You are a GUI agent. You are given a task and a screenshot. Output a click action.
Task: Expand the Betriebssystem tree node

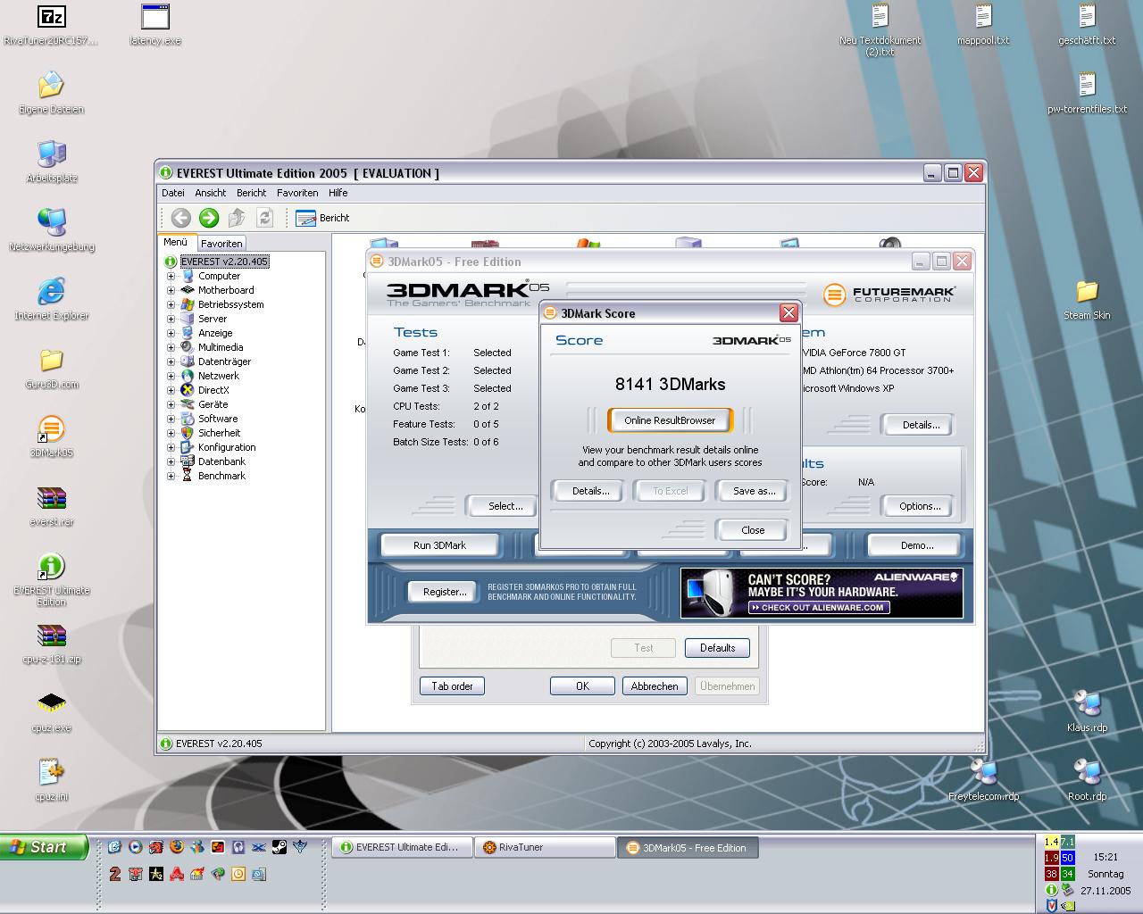(171, 304)
